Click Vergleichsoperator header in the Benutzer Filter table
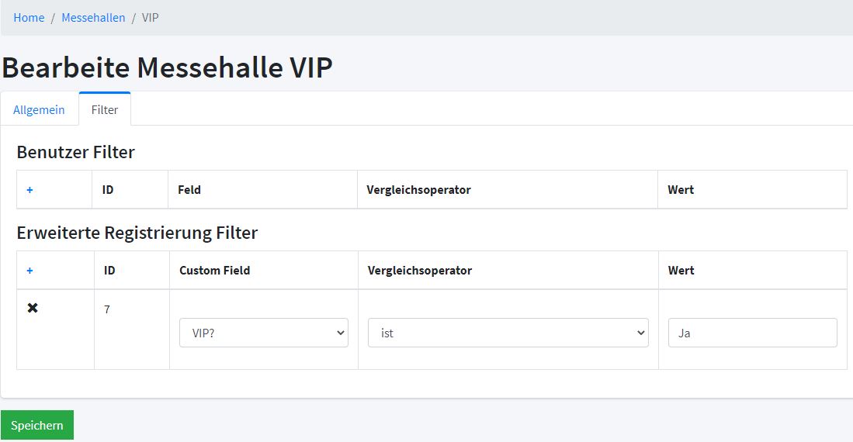853x442 pixels. [419, 190]
